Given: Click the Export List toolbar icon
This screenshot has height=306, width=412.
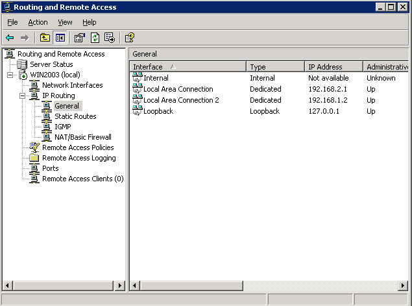Looking at the screenshot, I should [x=110, y=38].
